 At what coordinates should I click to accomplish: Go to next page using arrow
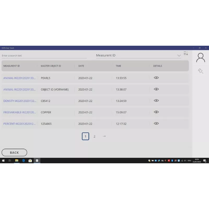tap(104, 136)
